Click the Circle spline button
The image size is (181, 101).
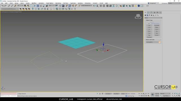coord(149,27)
